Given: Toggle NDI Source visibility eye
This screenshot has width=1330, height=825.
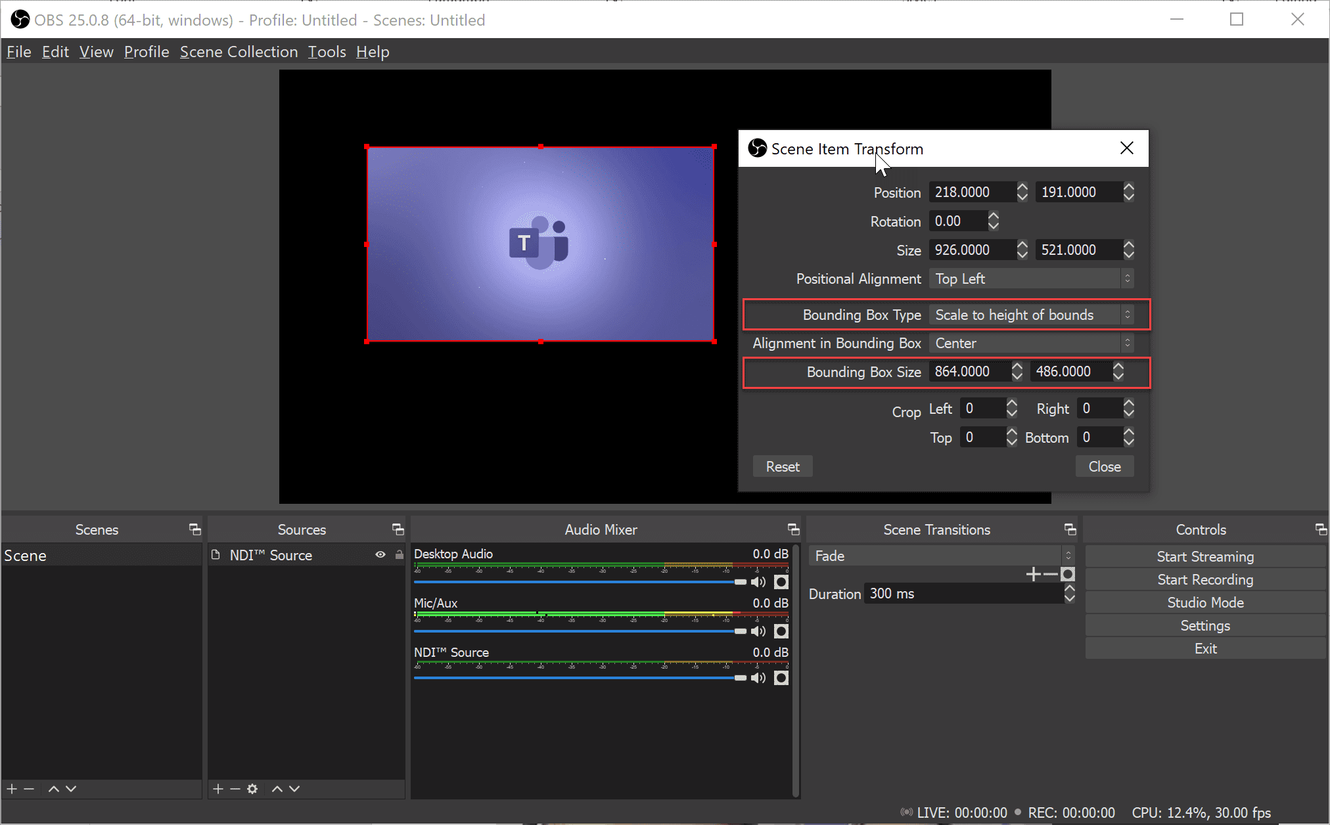Looking at the screenshot, I should click(x=380, y=555).
